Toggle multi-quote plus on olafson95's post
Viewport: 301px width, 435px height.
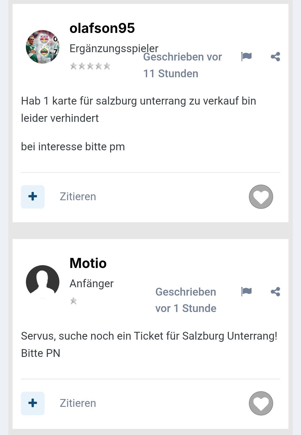coord(33,197)
